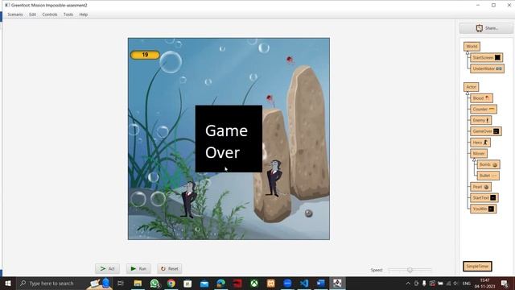Click the Share button
515x290 pixels.
coord(486,28)
